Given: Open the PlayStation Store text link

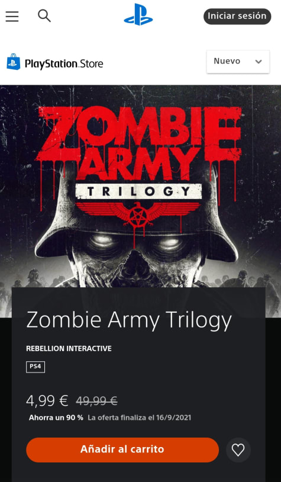Looking at the screenshot, I should click(64, 64).
